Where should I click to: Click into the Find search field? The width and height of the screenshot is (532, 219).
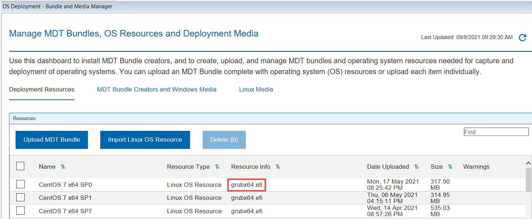tap(496, 132)
